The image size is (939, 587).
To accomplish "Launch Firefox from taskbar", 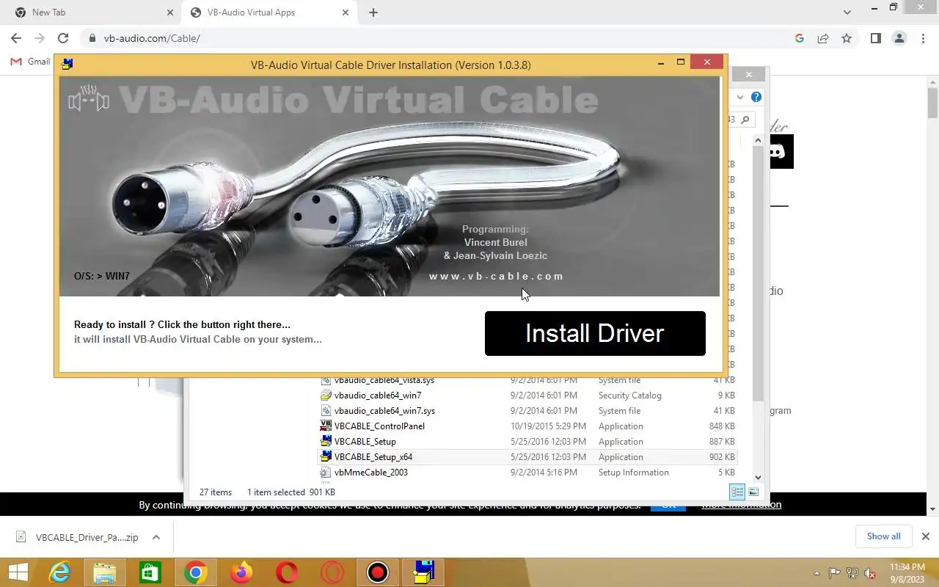I will (x=241, y=572).
